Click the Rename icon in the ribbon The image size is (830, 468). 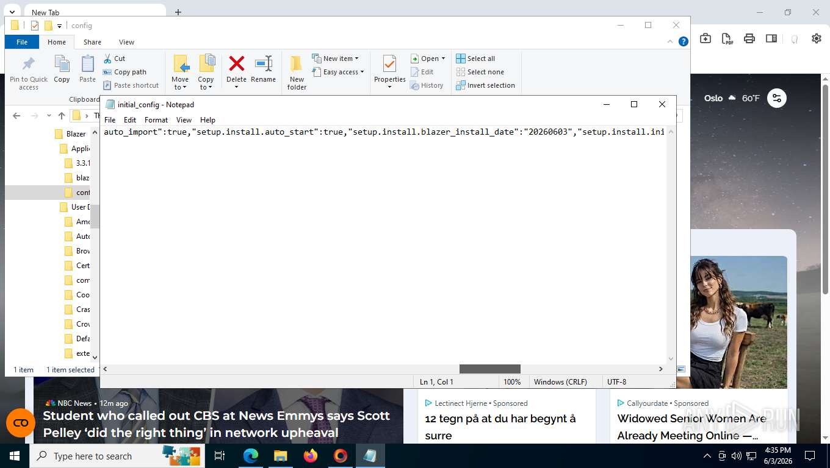click(263, 69)
